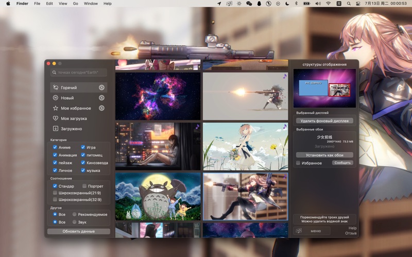The image size is (412, 257).
Task: Open the Help menu in menu bar
Action: coord(108,4)
